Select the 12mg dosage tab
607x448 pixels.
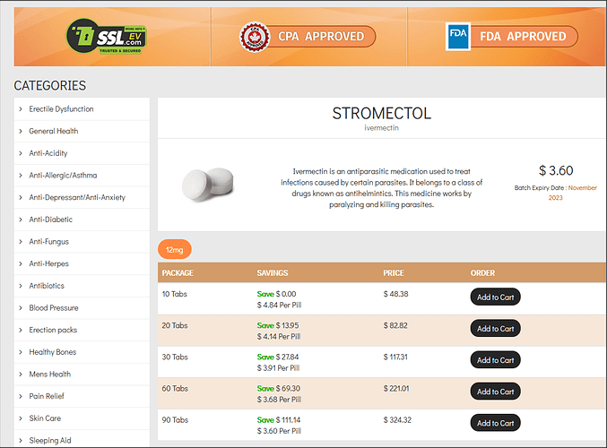(175, 249)
